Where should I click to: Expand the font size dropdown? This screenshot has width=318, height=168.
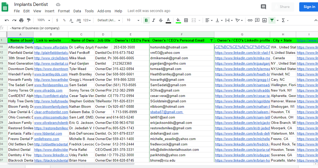pyautogui.click(x=133, y=20)
